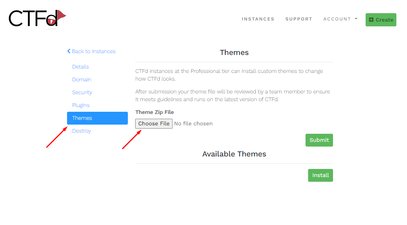Click the CTFd logo

(37, 18)
